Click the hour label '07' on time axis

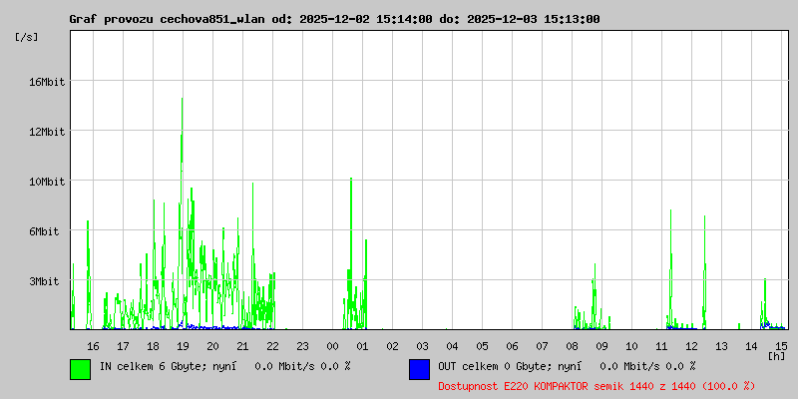[542, 346]
